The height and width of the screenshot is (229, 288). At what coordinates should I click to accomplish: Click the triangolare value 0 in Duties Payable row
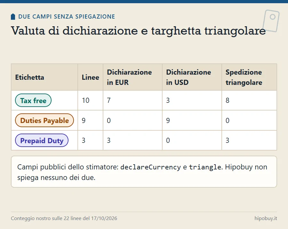point(228,120)
